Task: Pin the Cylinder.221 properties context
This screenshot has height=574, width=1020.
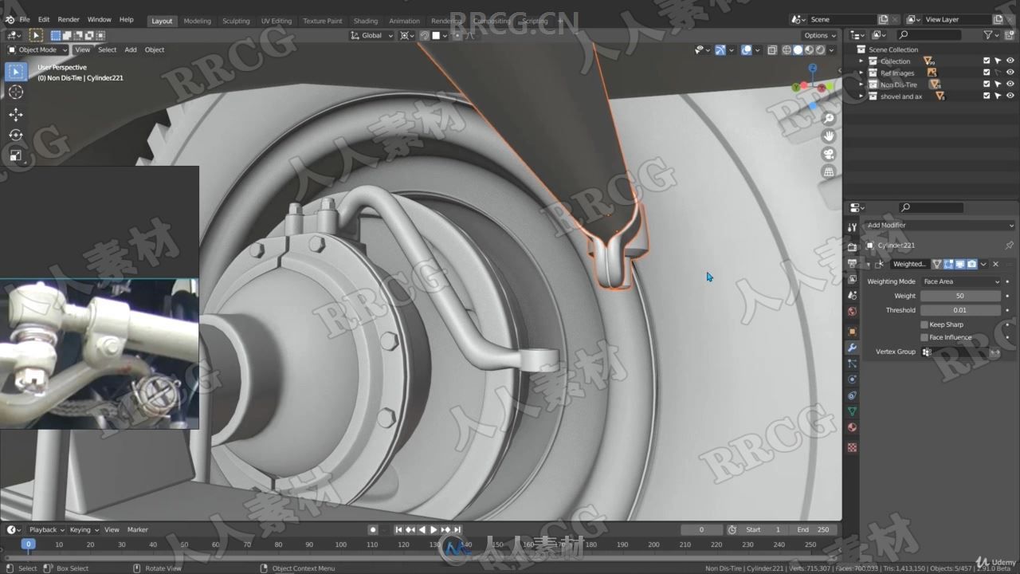Action: click(1009, 246)
